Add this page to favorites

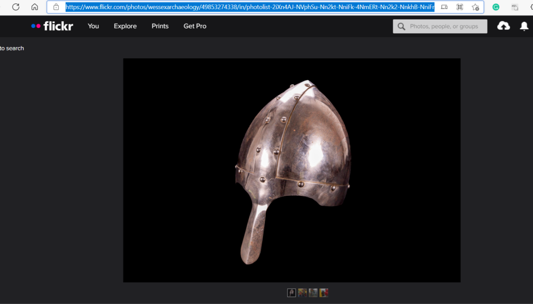click(x=475, y=7)
